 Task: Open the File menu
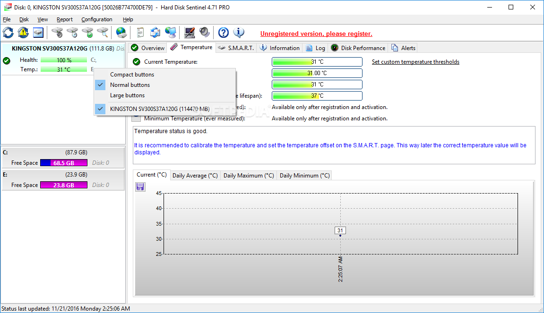7,19
